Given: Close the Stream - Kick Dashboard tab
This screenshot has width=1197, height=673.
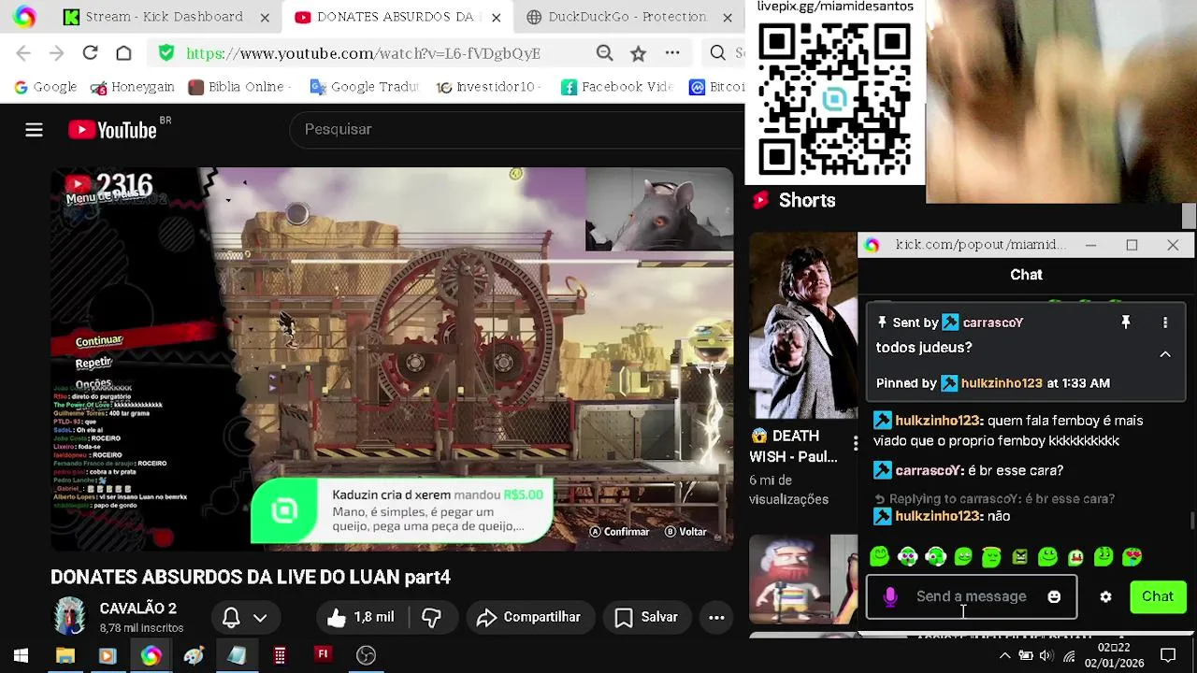Looking at the screenshot, I should point(265,17).
